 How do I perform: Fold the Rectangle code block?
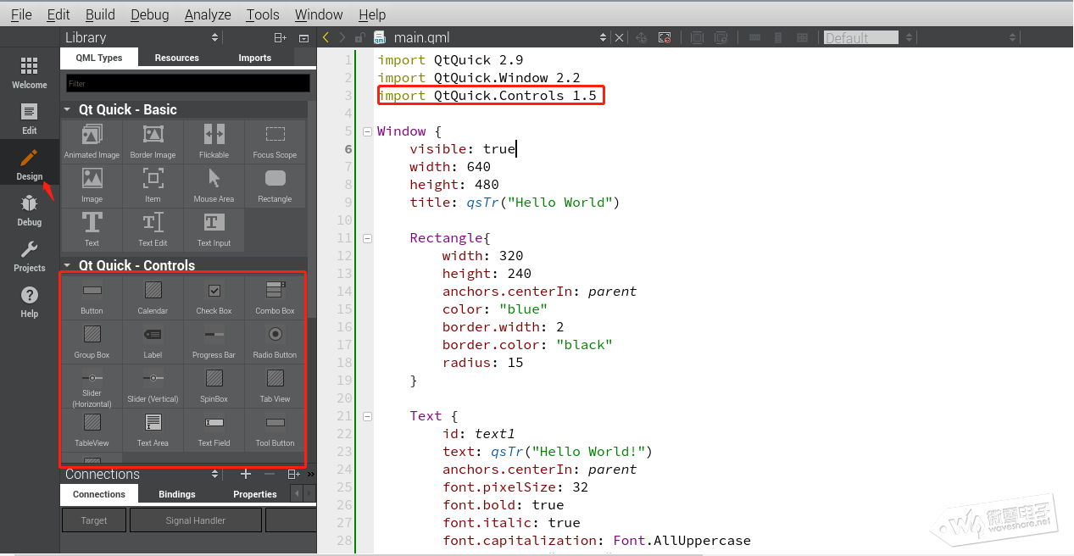(x=367, y=238)
